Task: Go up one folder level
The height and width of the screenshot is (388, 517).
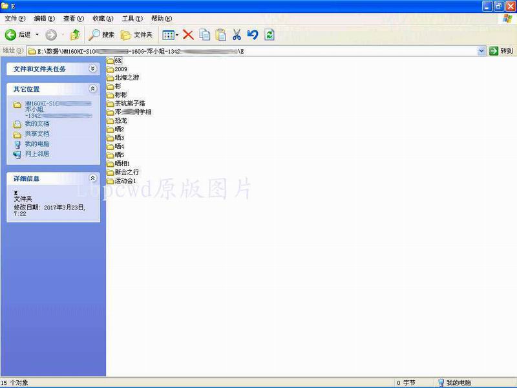Action: coord(75,35)
